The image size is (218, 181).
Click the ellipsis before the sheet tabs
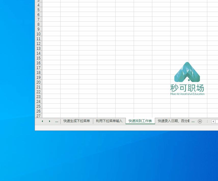(x=57, y=121)
